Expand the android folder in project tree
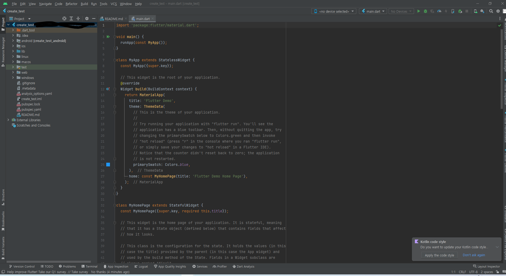The height and width of the screenshot is (276, 506). 13,41
